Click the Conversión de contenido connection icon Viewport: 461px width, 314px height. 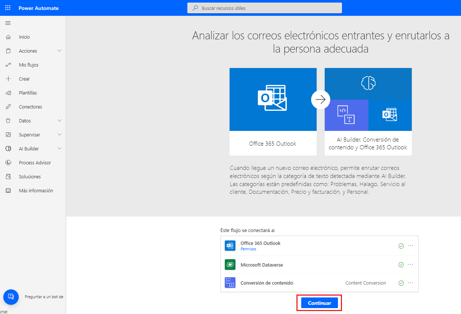pos(230,283)
